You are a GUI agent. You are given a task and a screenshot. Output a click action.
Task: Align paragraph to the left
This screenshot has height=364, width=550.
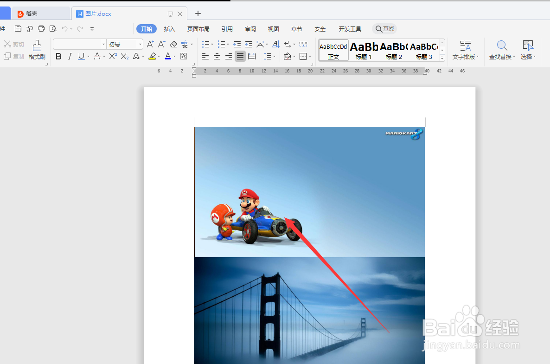pyautogui.click(x=205, y=56)
